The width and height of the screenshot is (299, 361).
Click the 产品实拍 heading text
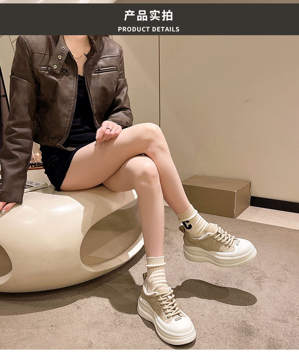point(149,16)
